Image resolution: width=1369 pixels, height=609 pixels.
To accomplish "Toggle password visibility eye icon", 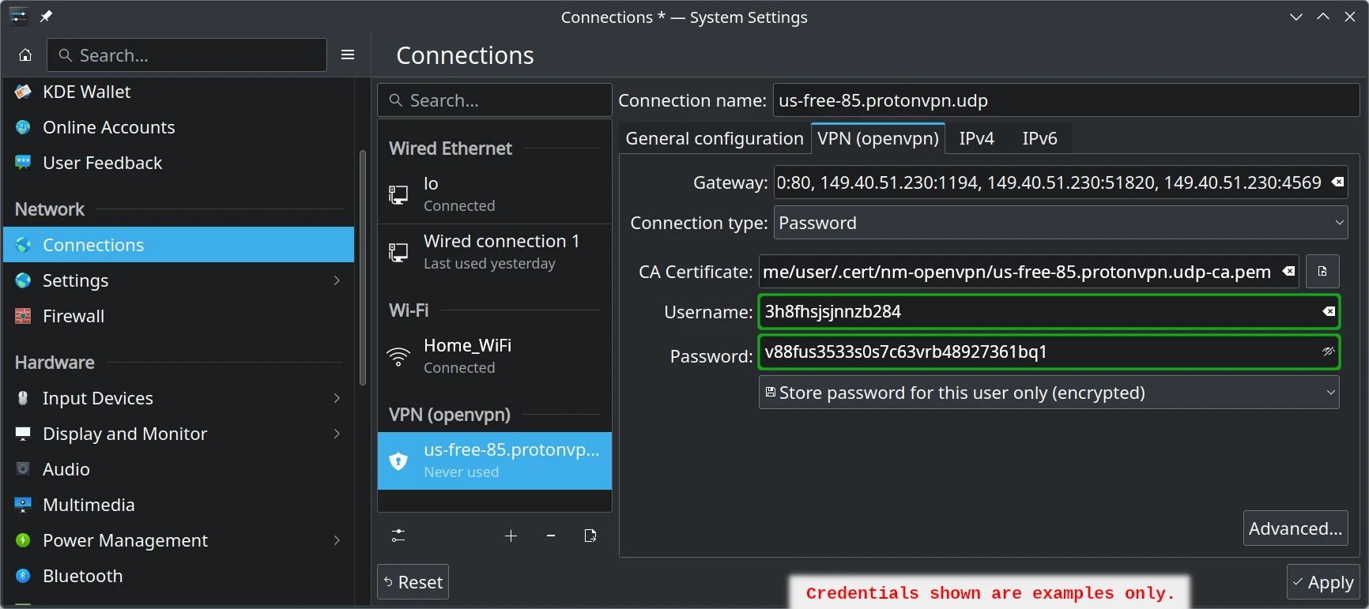I will [1328, 351].
